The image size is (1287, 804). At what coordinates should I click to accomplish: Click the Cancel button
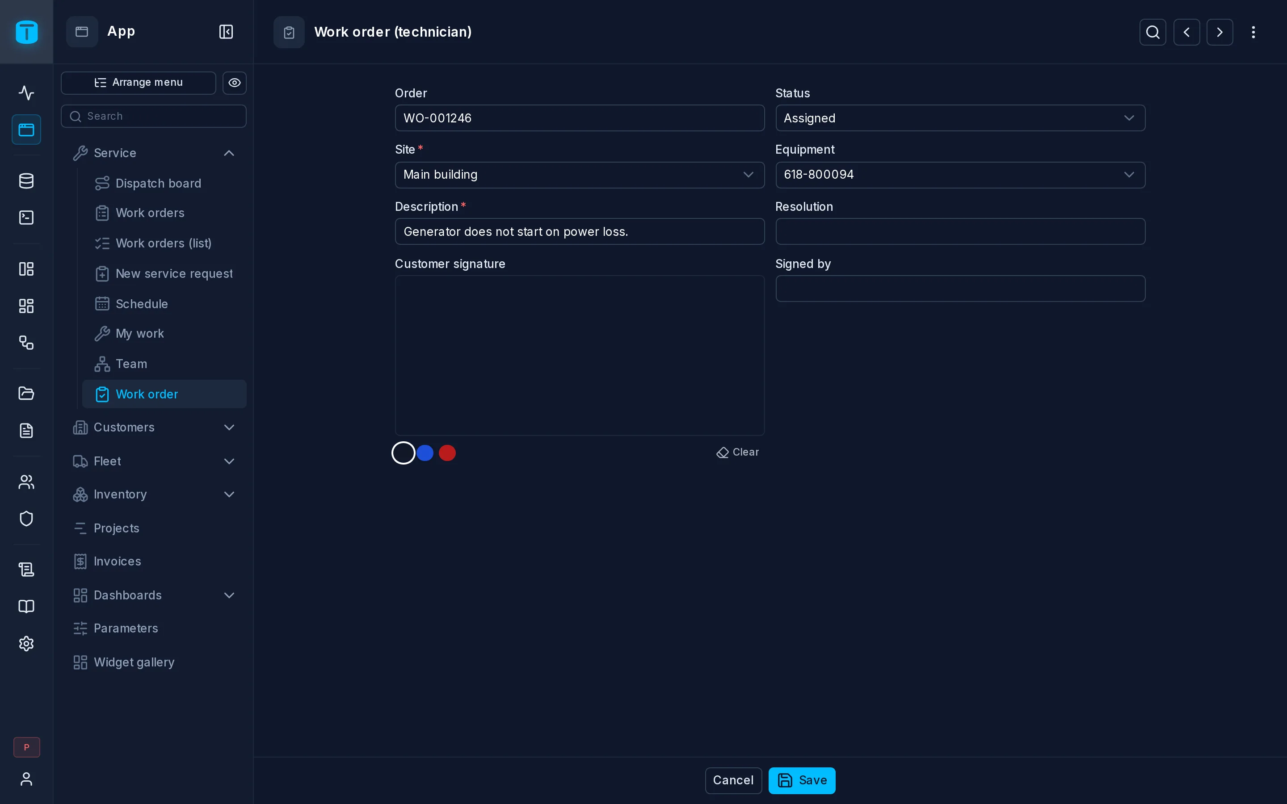733,780
